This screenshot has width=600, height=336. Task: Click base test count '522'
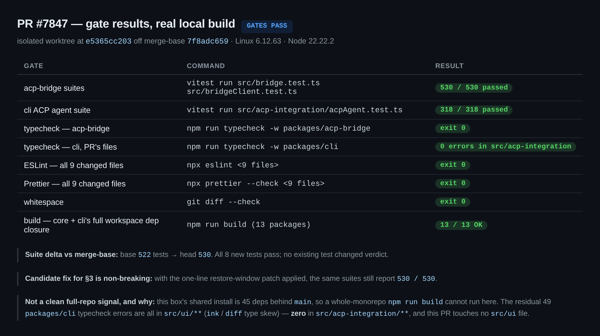click(x=144, y=255)
